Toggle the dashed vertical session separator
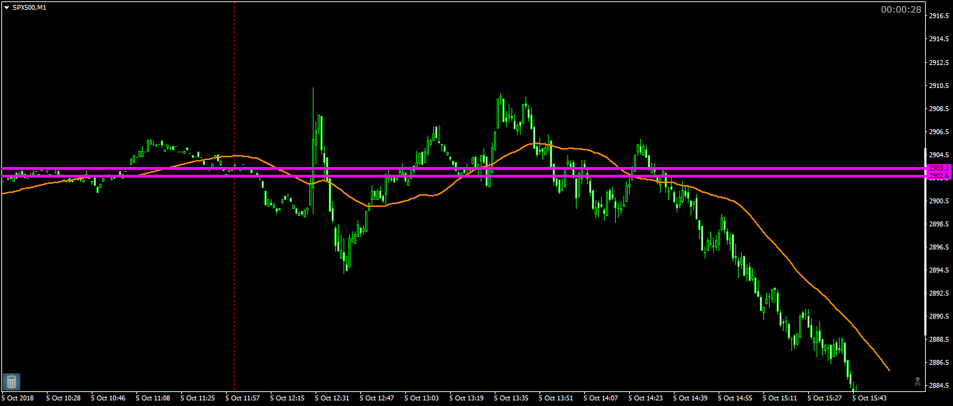953x406 pixels. pos(234,210)
